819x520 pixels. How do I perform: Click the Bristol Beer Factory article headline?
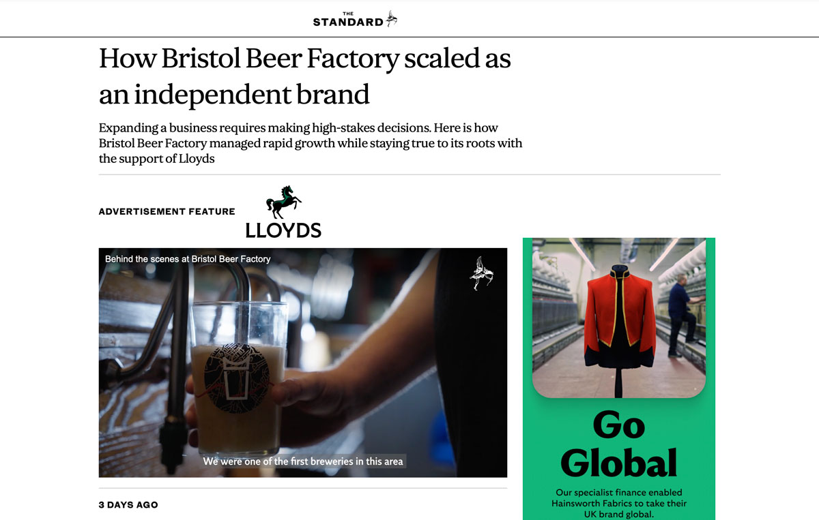coord(305,76)
